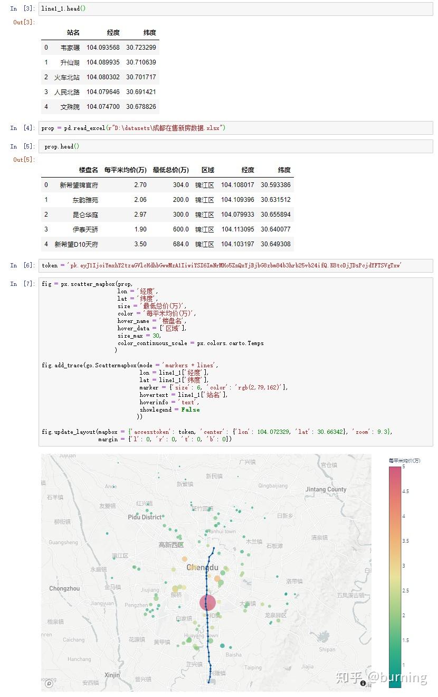
Task: Click the colorbar title 每平米均价(万)
Action: (x=404, y=461)
